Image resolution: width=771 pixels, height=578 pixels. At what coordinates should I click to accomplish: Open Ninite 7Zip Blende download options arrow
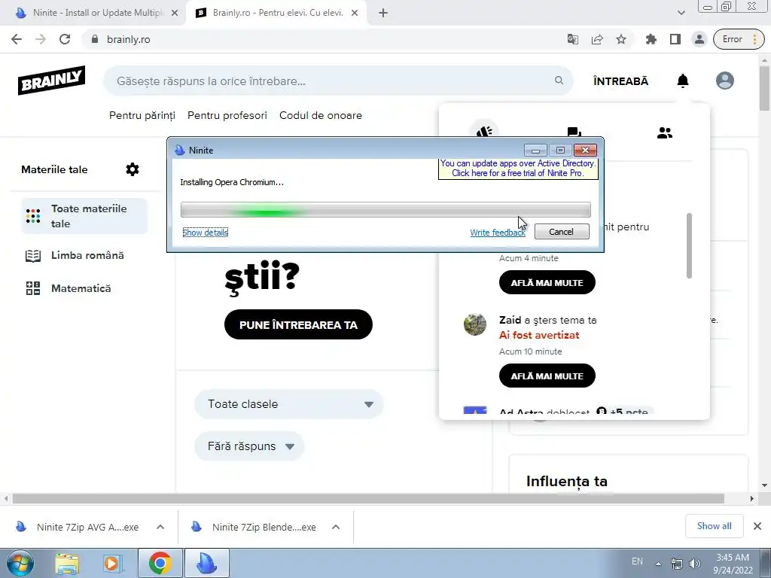click(x=336, y=527)
